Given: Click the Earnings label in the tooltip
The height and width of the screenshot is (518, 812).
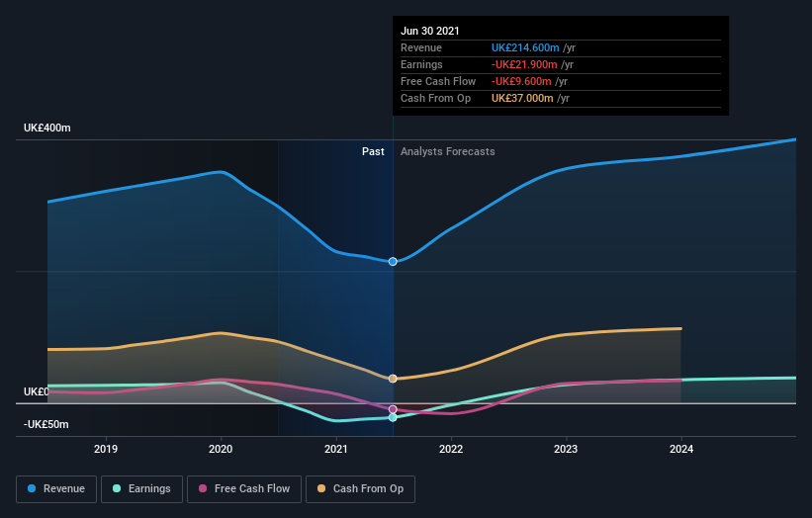Looking at the screenshot, I should pyautogui.click(x=421, y=64).
